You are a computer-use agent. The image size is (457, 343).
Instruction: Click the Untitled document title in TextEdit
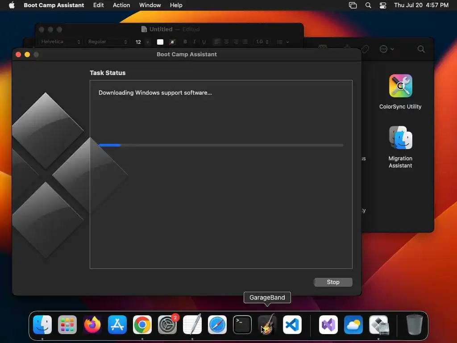(x=161, y=29)
